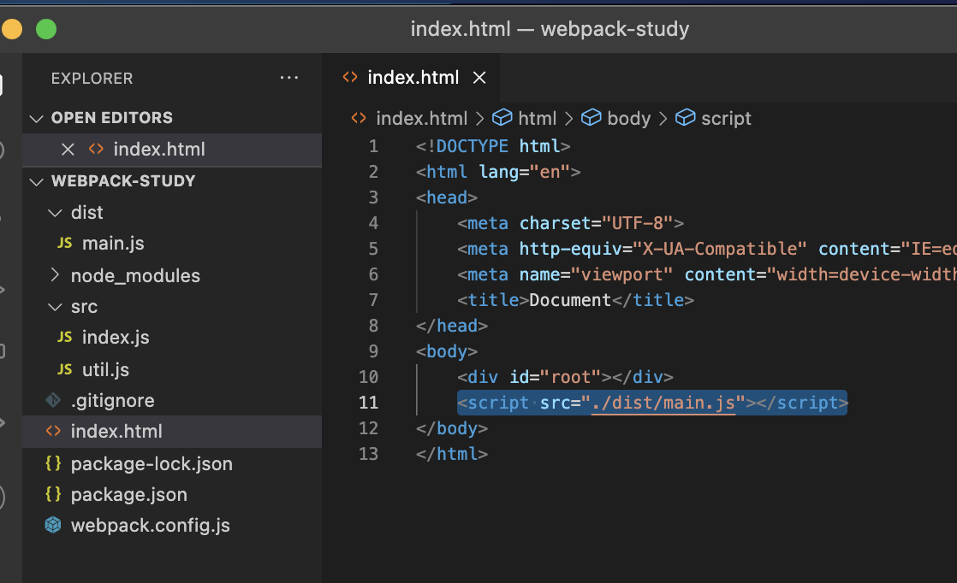
Task: Select index.html in the file tree
Action: 172,432
